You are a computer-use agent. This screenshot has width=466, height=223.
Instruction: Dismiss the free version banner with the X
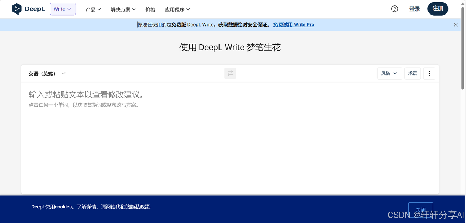pyautogui.click(x=455, y=24)
